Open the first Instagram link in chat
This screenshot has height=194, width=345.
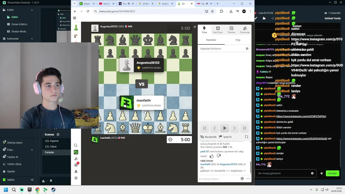pyautogui.click(x=301, y=116)
